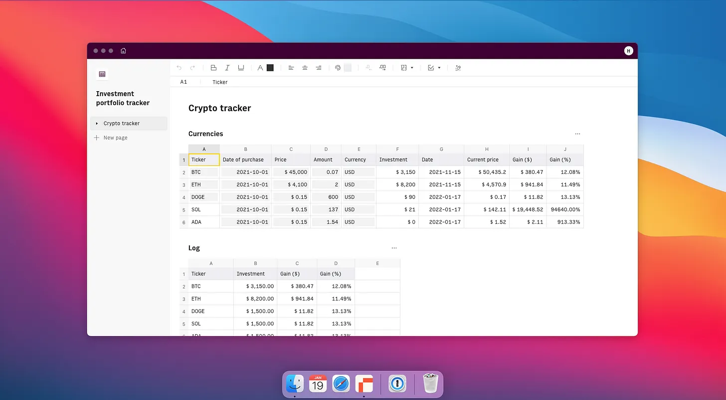This screenshot has width=726, height=400.
Task: Open the Trash in the dock
Action: 430,385
